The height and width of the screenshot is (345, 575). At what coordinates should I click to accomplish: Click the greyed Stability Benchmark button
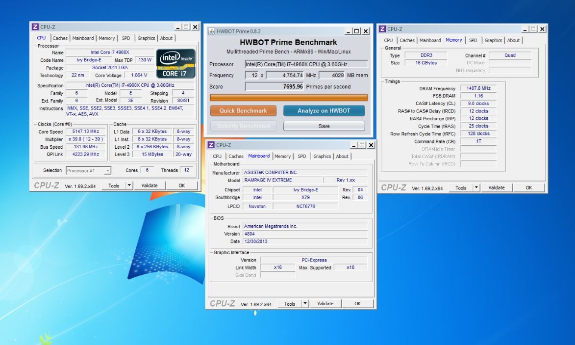[x=243, y=126]
